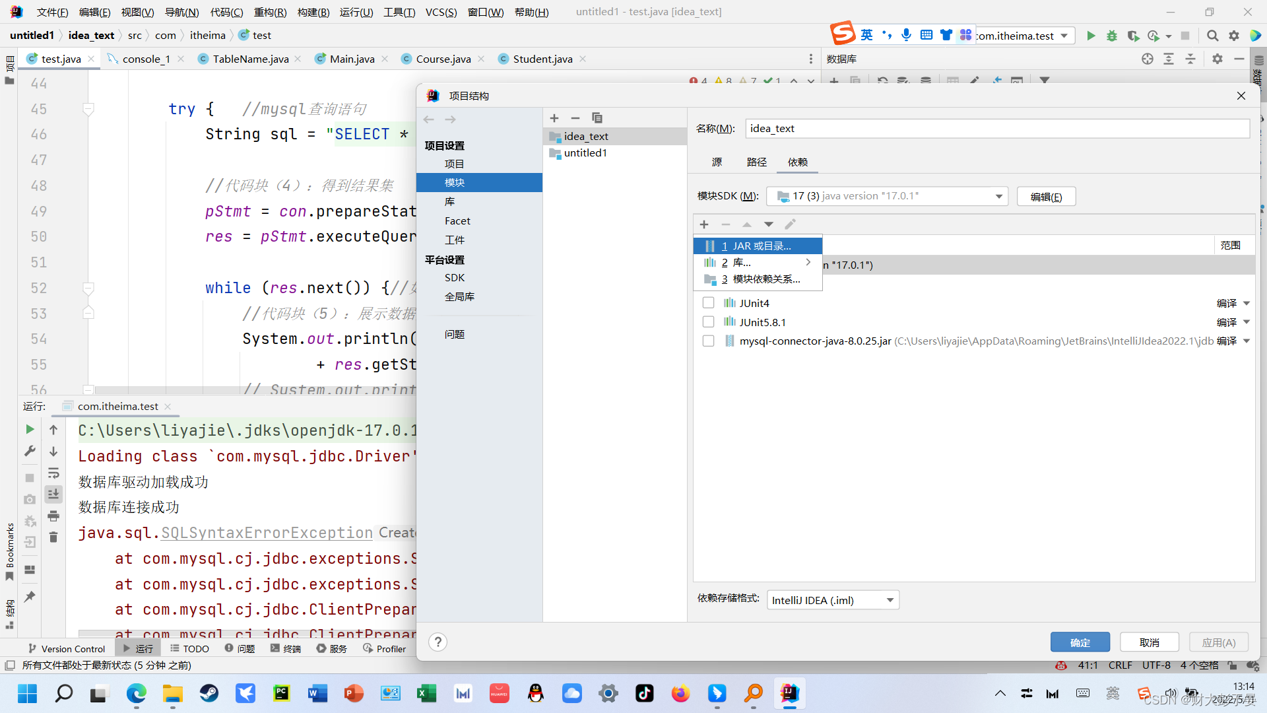Click the rerun icon in Run panel
The height and width of the screenshot is (713, 1267).
click(x=30, y=429)
